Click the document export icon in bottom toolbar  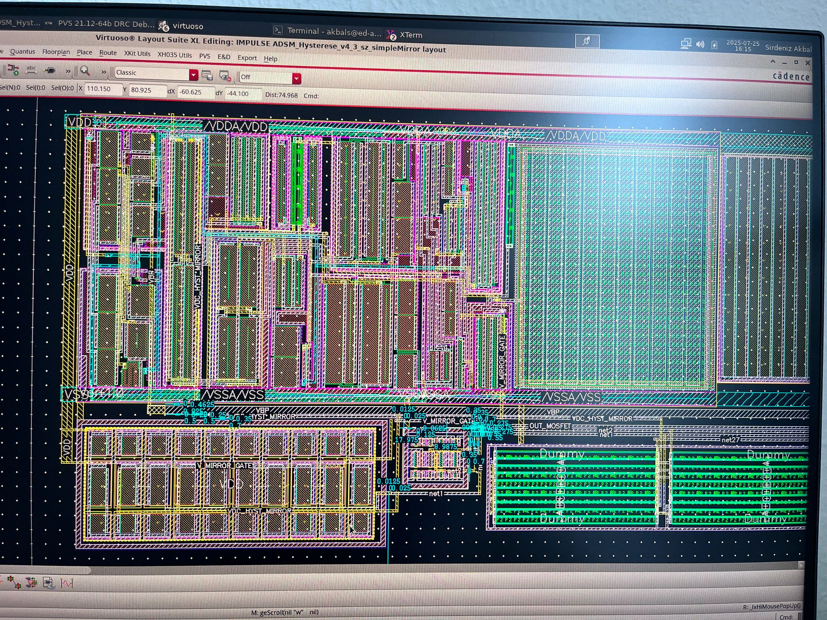click(x=48, y=583)
